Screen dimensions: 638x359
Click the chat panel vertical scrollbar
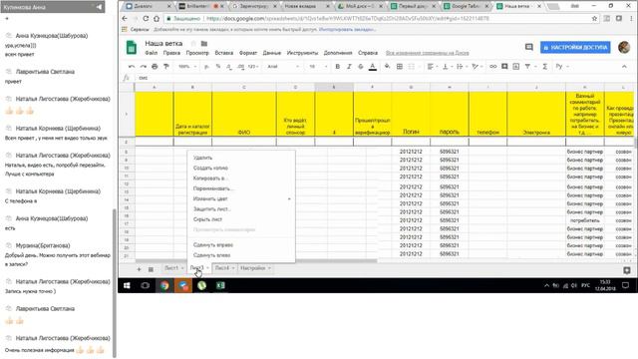tap(115, 283)
